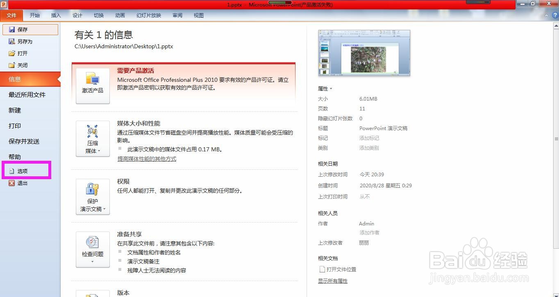Image resolution: width=559 pixels, height=297 pixels.
Task: Switch to the 幻灯片放映 tab
Action: 149,16
